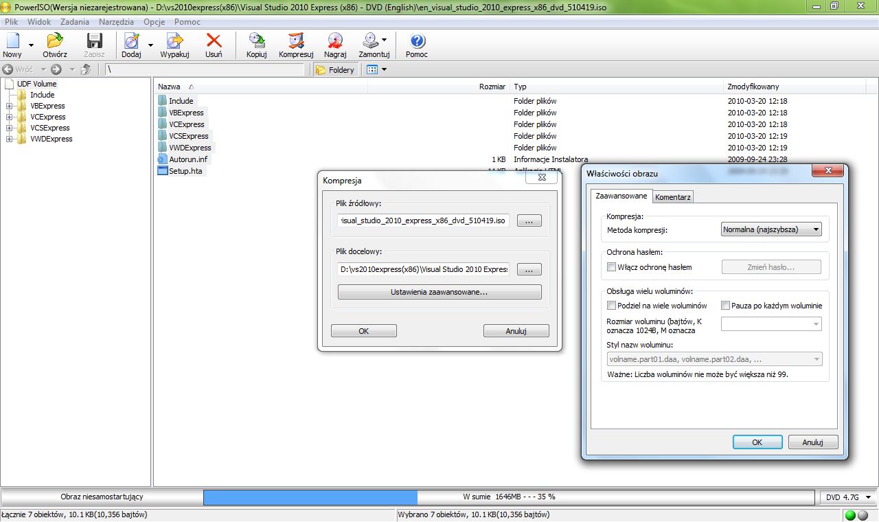Open the Metoda kompresji dropdown
This screenshot has height=522, width=879.
[771, 229]
